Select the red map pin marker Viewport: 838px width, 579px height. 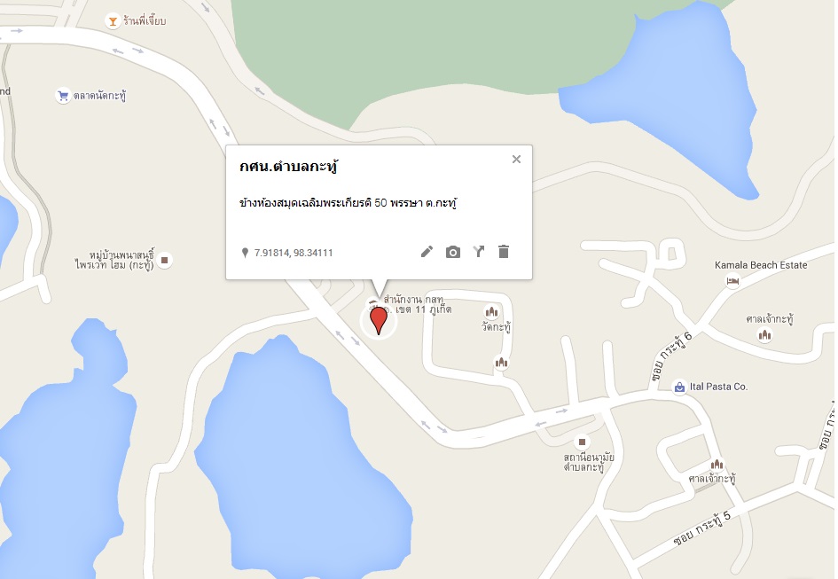[379, 321]
